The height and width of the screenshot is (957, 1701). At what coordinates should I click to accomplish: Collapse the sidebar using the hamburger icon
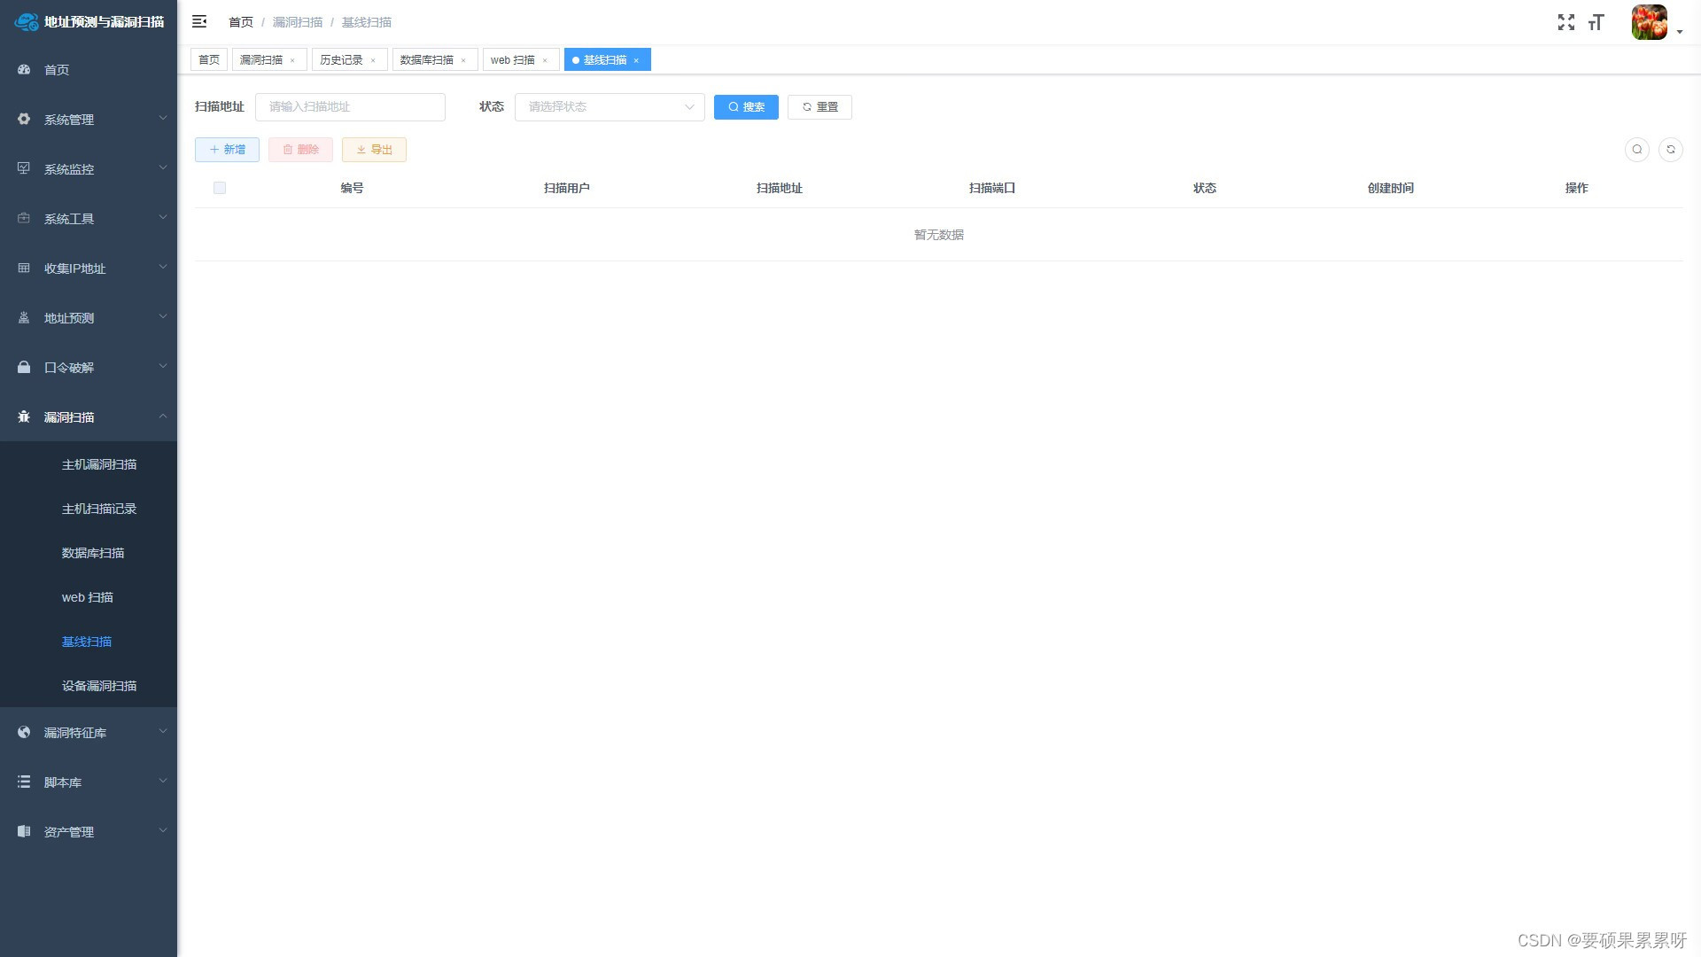coord(199,21)
